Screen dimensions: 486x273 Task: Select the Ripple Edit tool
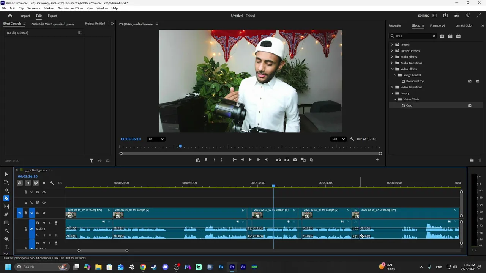pos(6,190)
